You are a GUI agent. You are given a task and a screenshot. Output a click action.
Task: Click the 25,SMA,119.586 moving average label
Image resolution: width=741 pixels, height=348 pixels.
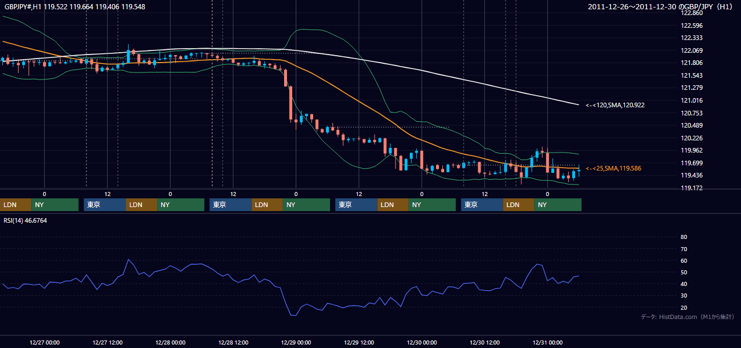[x=613, y=168]
